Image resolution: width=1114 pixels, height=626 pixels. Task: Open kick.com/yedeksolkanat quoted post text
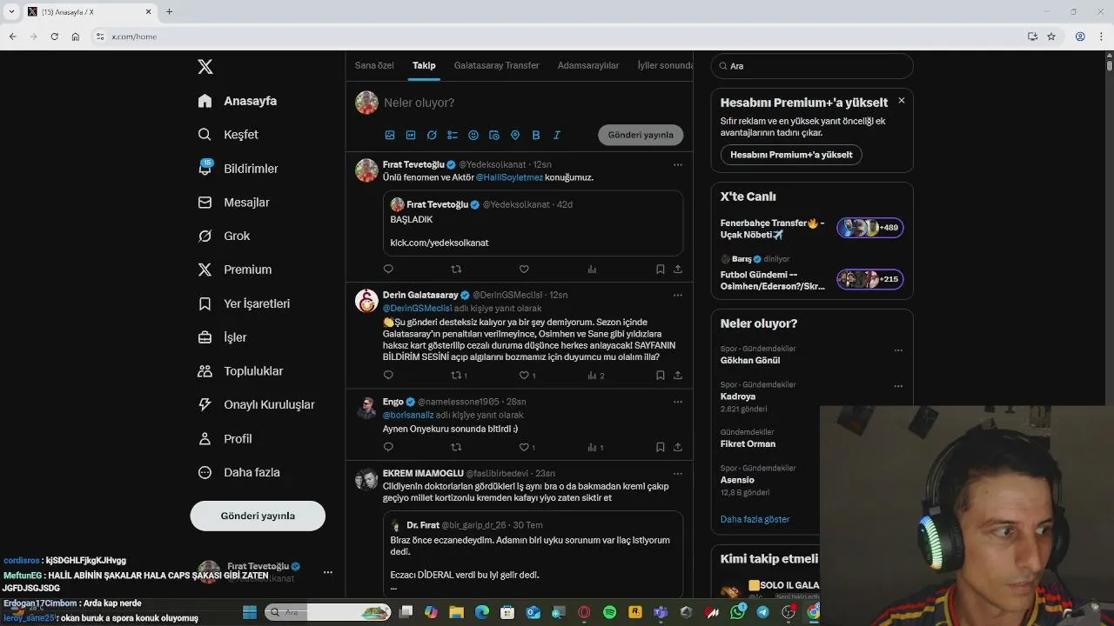pos(440,243)
